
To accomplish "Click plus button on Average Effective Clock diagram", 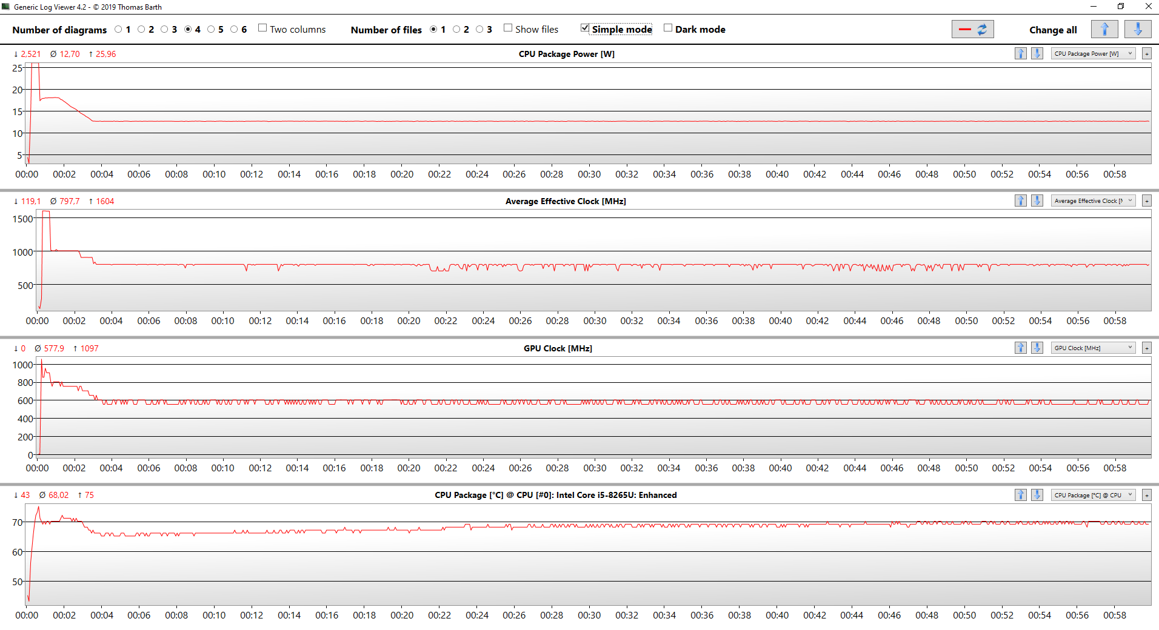I will point(1146,201).
